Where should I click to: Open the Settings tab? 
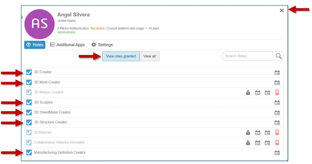102,45
